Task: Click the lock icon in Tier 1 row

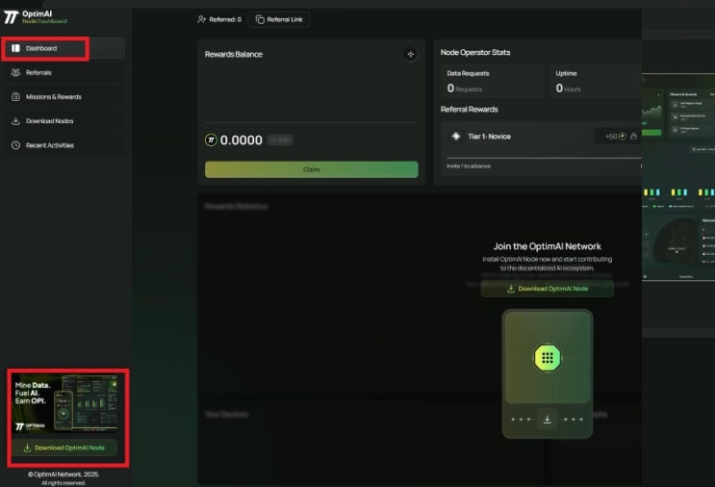Action: 633,136
